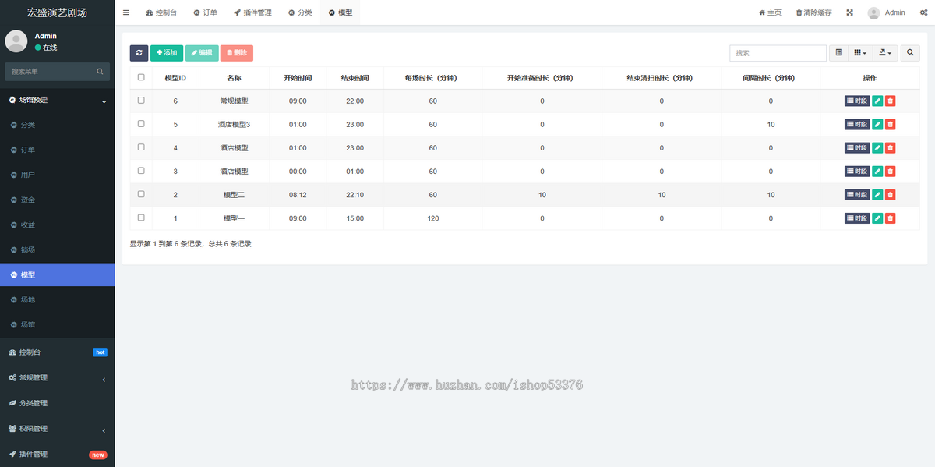Open 时段 for model ID 6
The width and height of the screenshot is (935, 467).
point(857,101)
